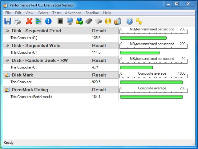
Task: Click the disk icon beside Disk - Sequential Write
Action: click(x=7, y=45)
